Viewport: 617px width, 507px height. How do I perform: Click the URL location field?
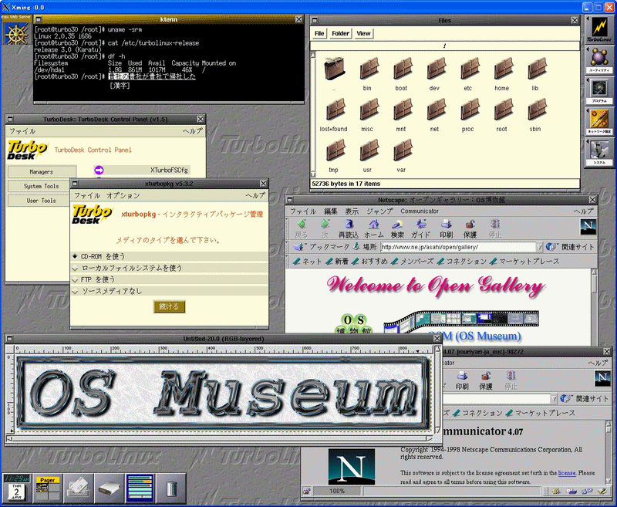pyautogui.click(x=458, y=247)
